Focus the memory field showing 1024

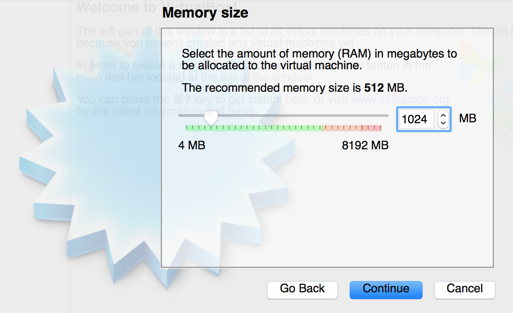pyautogui.click(x=416, y=119)
